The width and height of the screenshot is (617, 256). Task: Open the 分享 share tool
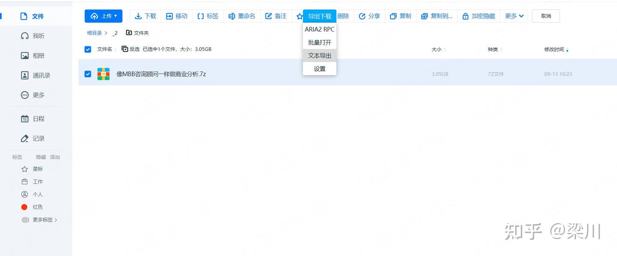pos(369,16)
